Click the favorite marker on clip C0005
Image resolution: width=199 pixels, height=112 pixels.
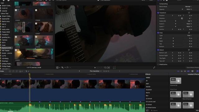click(x=16, y=10)
